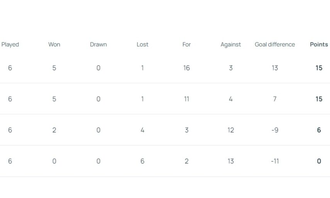Screen dimensions: 330x198
Task: Click the Points value of 6
Action: pos(319,130)
